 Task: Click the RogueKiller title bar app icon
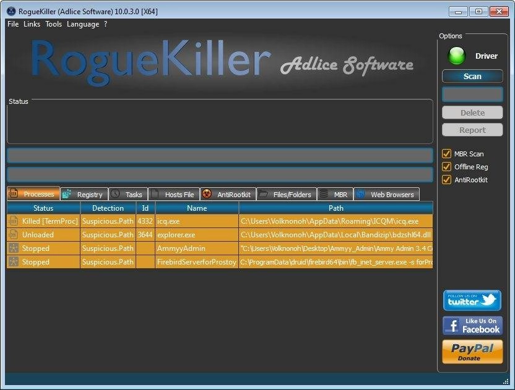[11, 11]
